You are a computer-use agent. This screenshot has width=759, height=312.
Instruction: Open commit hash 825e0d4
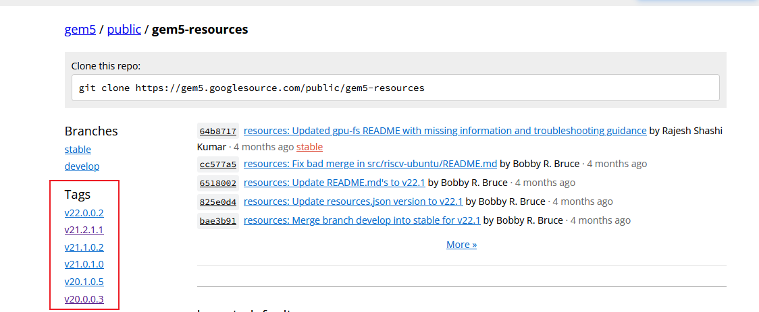pos(218,202)
